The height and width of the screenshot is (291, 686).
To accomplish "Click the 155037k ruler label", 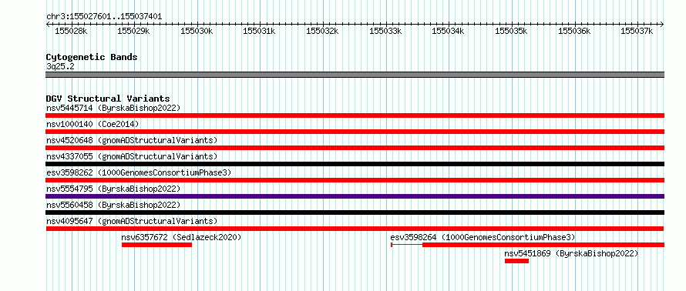I will [x=637, y=31].
